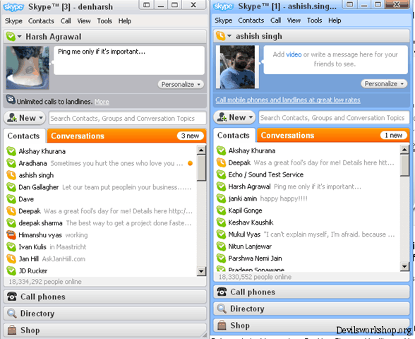Click the 1 new conversations badge

point(394,136)
